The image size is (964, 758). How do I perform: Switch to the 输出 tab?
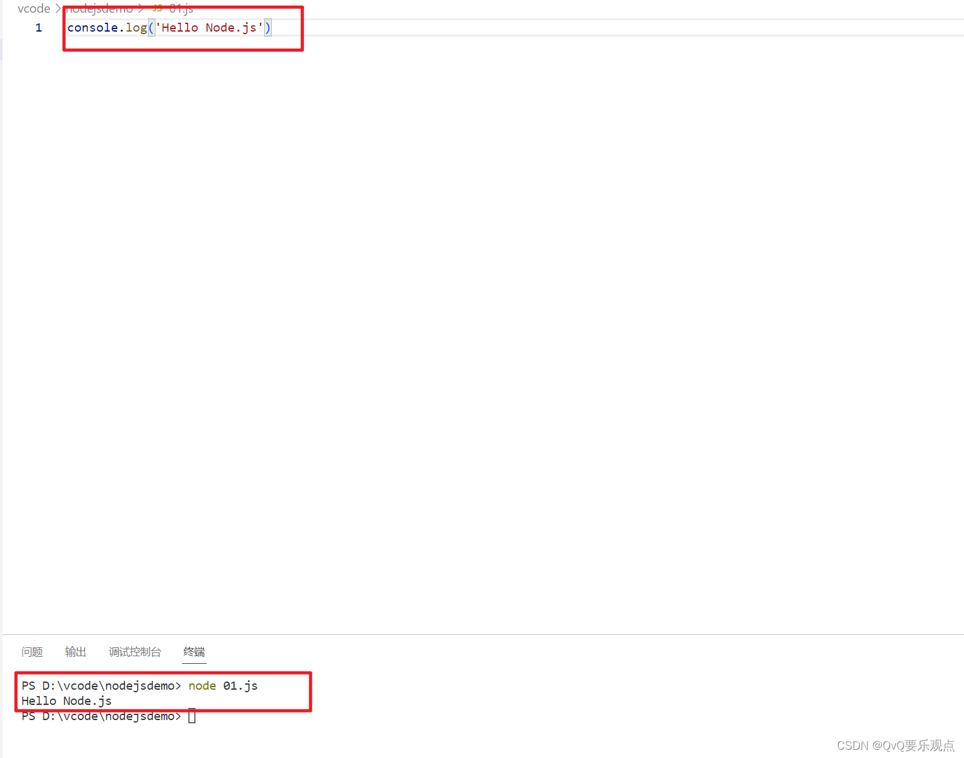[x=76, y=652]
